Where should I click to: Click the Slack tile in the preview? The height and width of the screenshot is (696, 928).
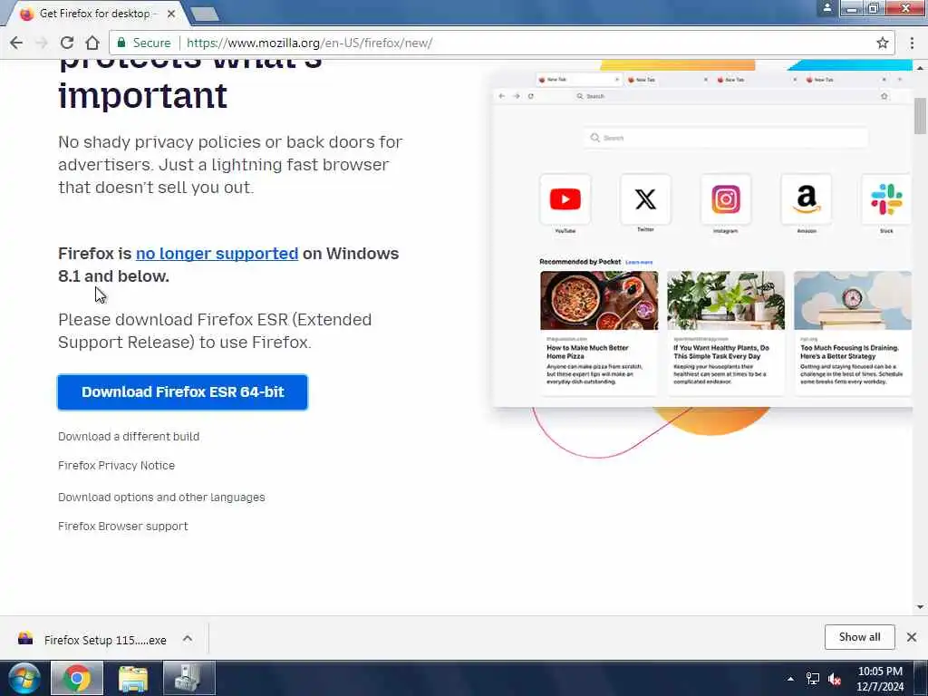tap(886, 199)
